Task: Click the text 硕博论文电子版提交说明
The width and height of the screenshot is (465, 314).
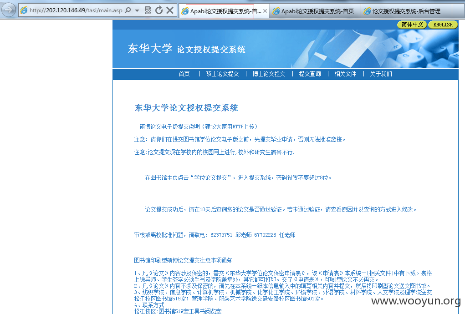Action: 169,127
